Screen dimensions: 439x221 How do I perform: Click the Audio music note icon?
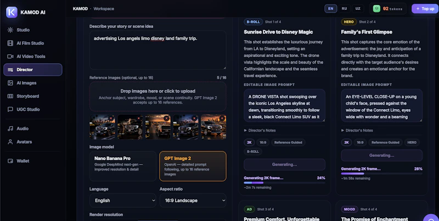(10, 129)
